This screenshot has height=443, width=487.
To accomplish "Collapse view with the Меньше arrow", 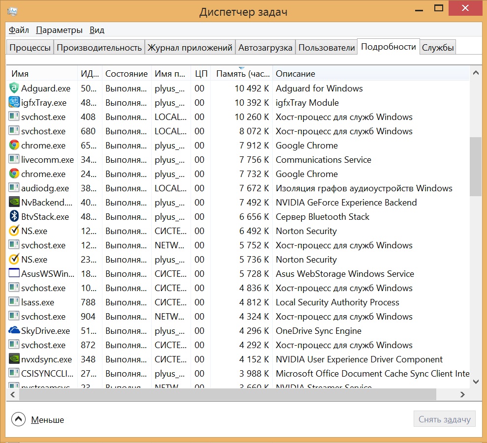I will point(18,419).
